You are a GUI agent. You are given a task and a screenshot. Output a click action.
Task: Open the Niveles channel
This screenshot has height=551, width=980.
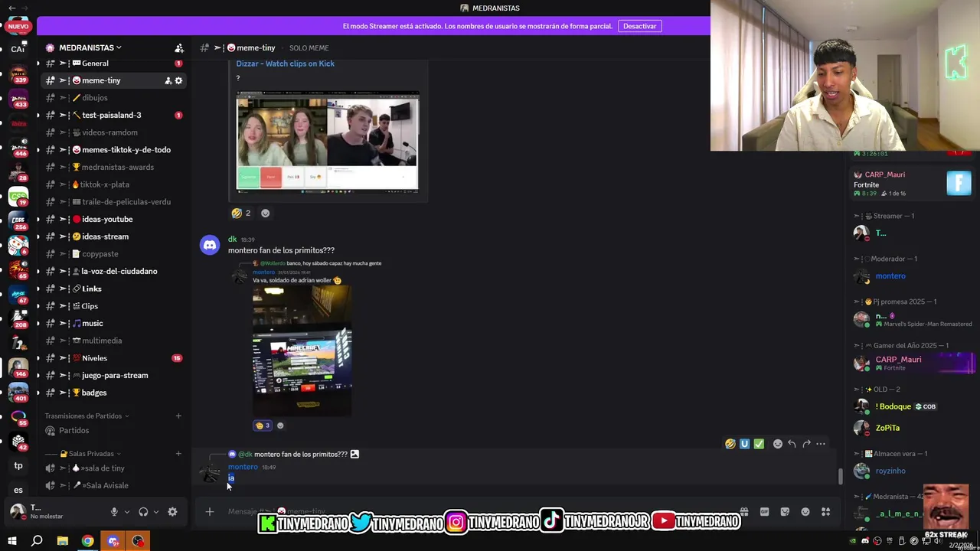[x=114, y=358]
